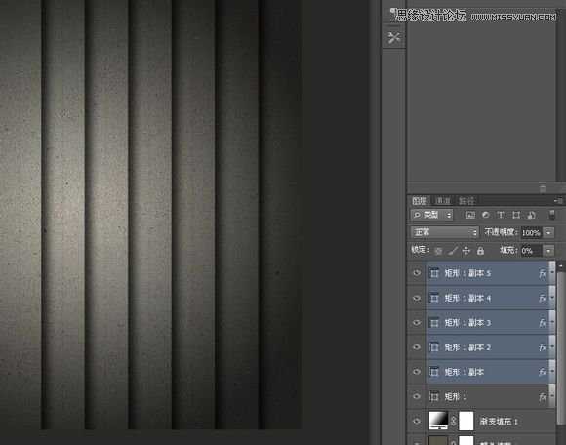Hide the 矩形 1 副本 4 layer
This screenshot has height=445, width=566.
417,298
